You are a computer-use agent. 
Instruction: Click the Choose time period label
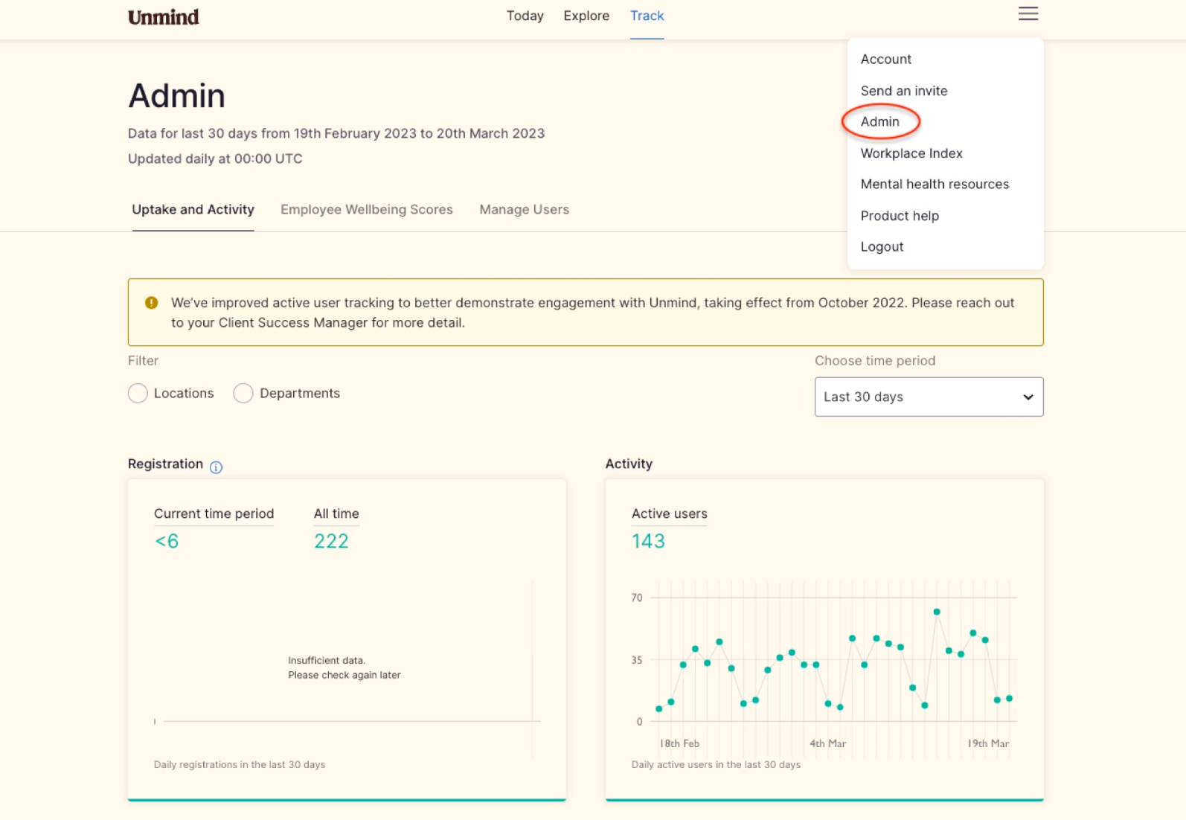click(874, 360)
